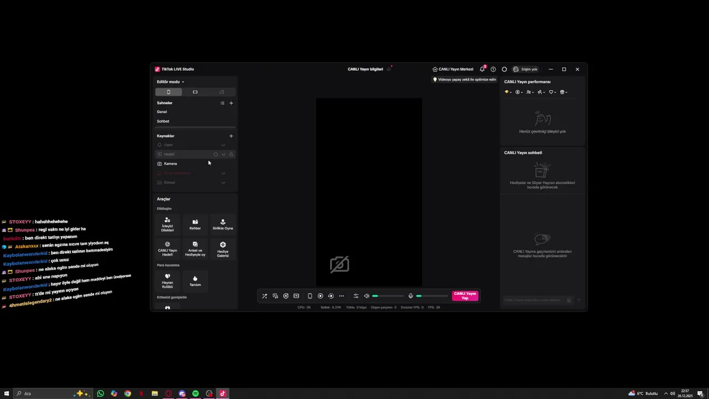The height and width of the screenshot is (399, 709).
Task: Click the magic wand icon in bottom toolbar
Action: 265,296
